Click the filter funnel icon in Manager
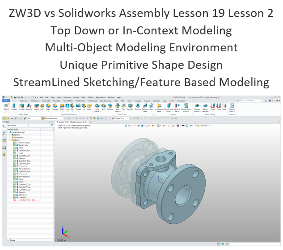Viewport: 283px width, 250px height. pos(52,126)
